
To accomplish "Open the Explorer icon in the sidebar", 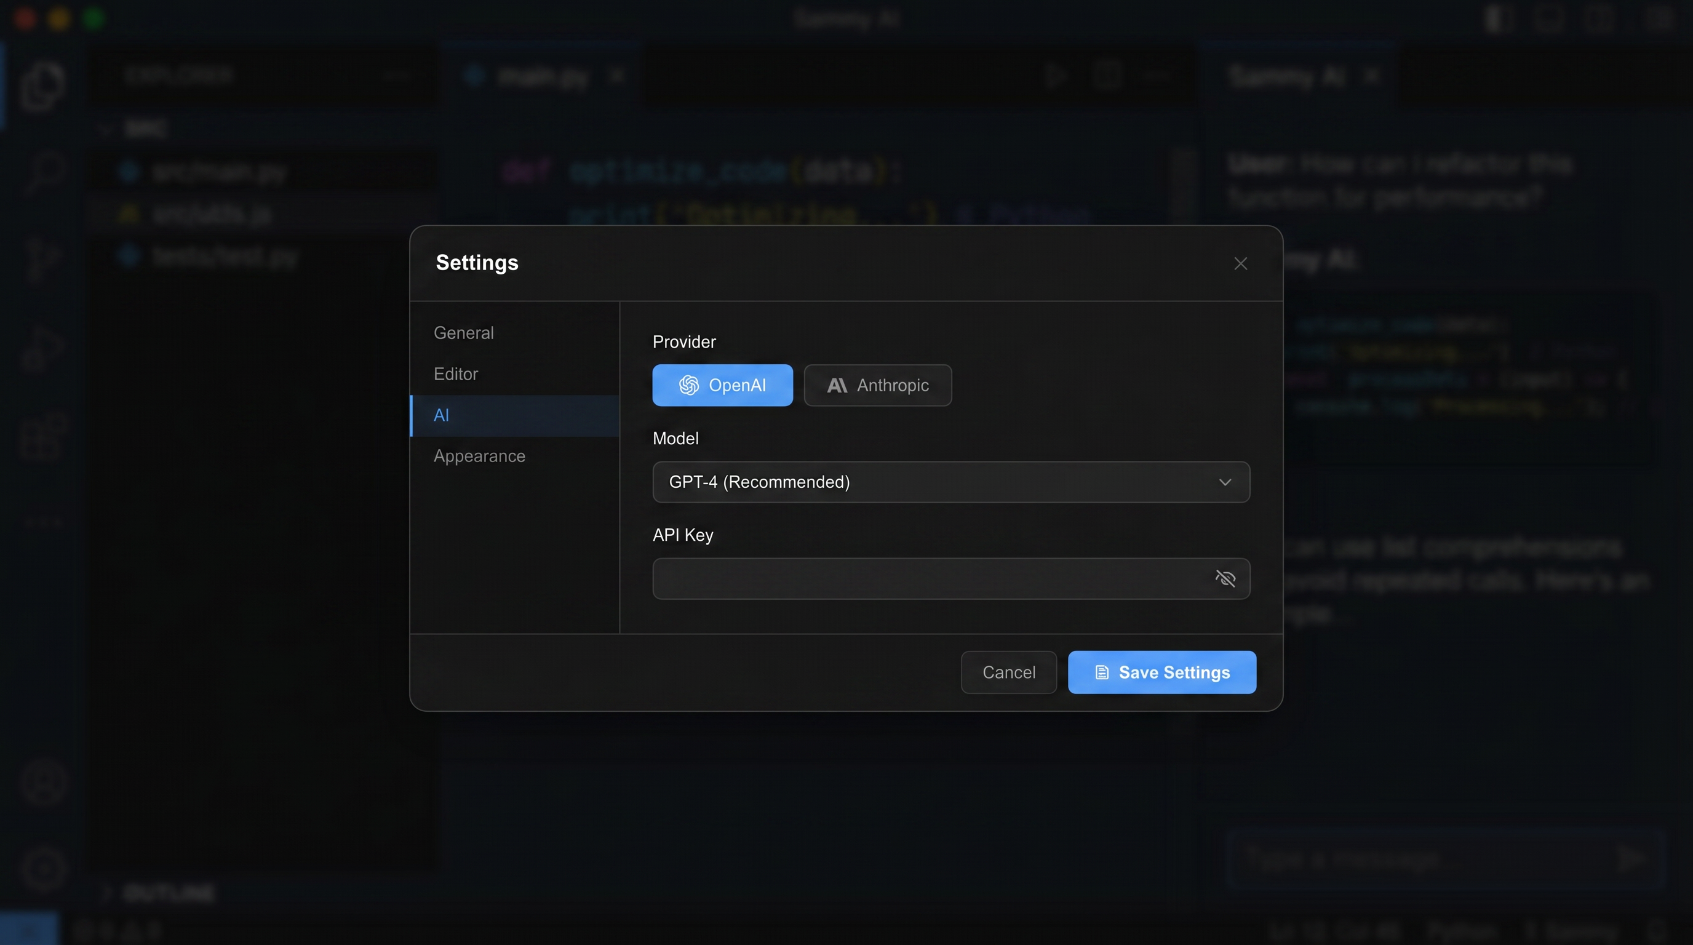I will (x=42, y=86).
